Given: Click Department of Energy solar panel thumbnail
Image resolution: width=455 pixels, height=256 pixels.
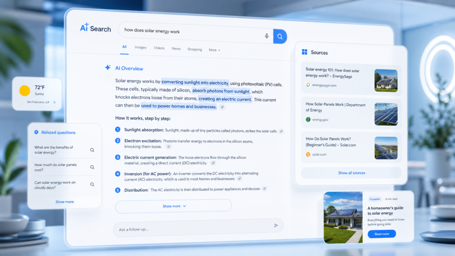Looking at the screenshot, I should click(x=386, y=114).
